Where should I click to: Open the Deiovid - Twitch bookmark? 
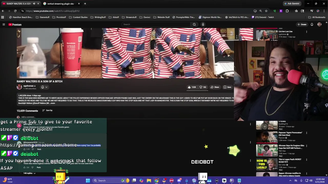(x=263, y=17)
